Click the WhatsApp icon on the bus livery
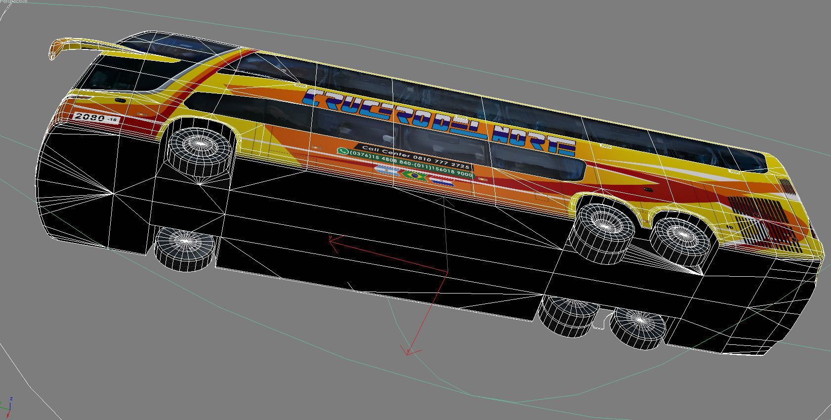Image resolution: width=831 pixels, height=420 pixels. click(343, 151)
